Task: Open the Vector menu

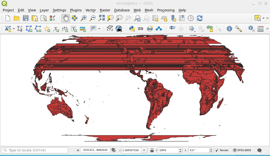Action: [x=91, y=10]
